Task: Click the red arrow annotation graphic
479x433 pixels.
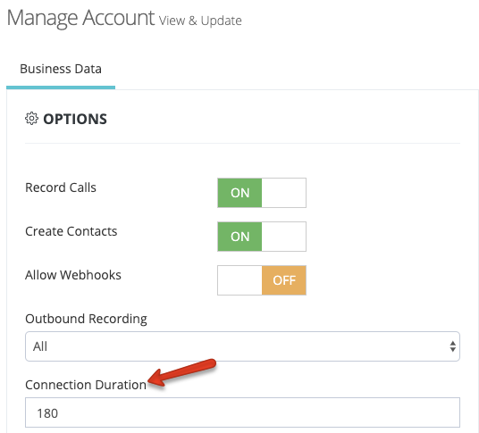Action: pyautogui.click(x=182, y=372)
